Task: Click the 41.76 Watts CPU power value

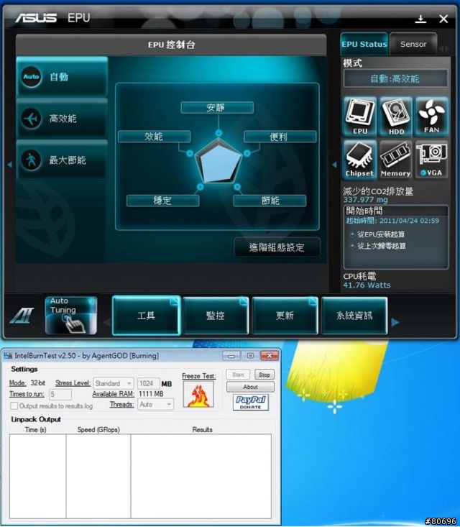Action: [x=367, y=285]
